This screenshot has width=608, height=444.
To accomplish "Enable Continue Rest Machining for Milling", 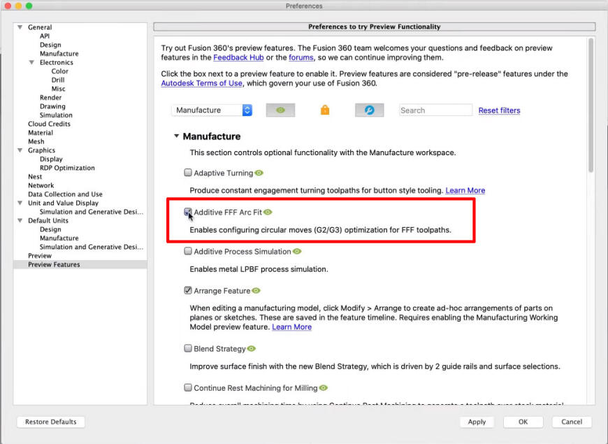I will (188, 387).
